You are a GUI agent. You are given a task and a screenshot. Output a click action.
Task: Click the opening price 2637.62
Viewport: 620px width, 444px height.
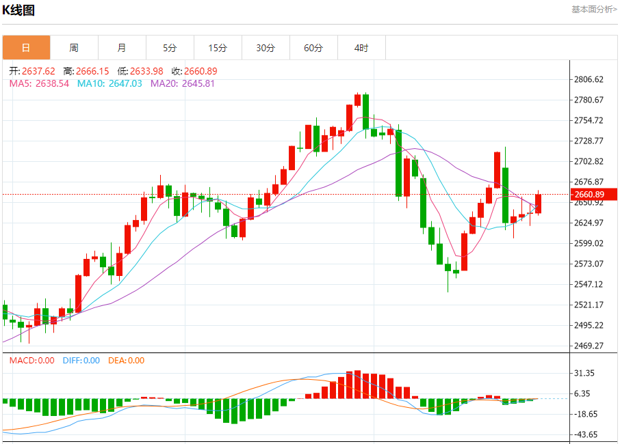tap(38, 71)
